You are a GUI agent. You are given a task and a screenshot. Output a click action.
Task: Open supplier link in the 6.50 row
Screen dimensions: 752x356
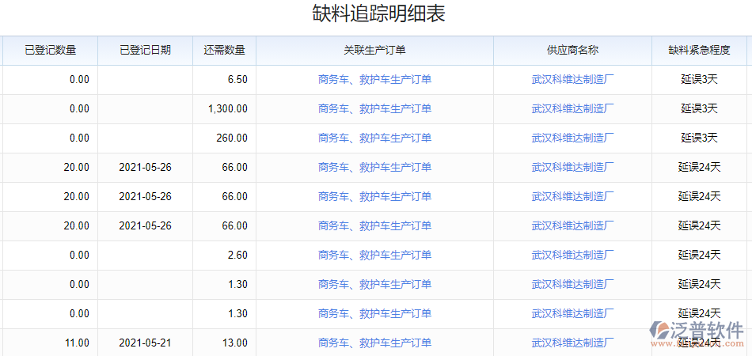[x=572, y=79]
